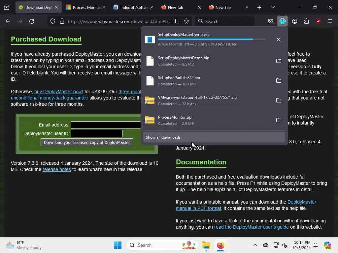Open the buy DeployMaster now! link
Viewport: 338px width, 253px height.
(58, 92)
